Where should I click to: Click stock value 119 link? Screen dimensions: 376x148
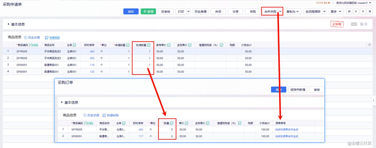(x=92, y=65)
